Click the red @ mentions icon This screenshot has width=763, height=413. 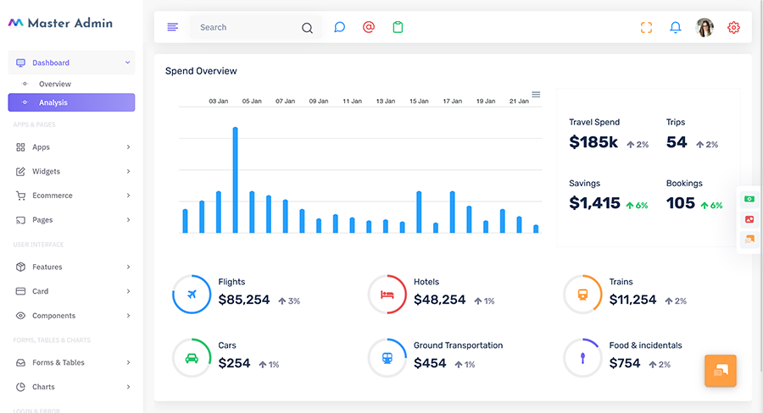[369, 27]
